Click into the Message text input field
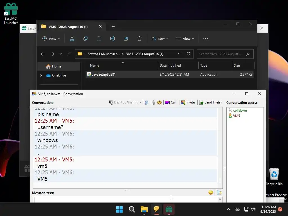Viewport: 288px width, 216px height. 126,199
